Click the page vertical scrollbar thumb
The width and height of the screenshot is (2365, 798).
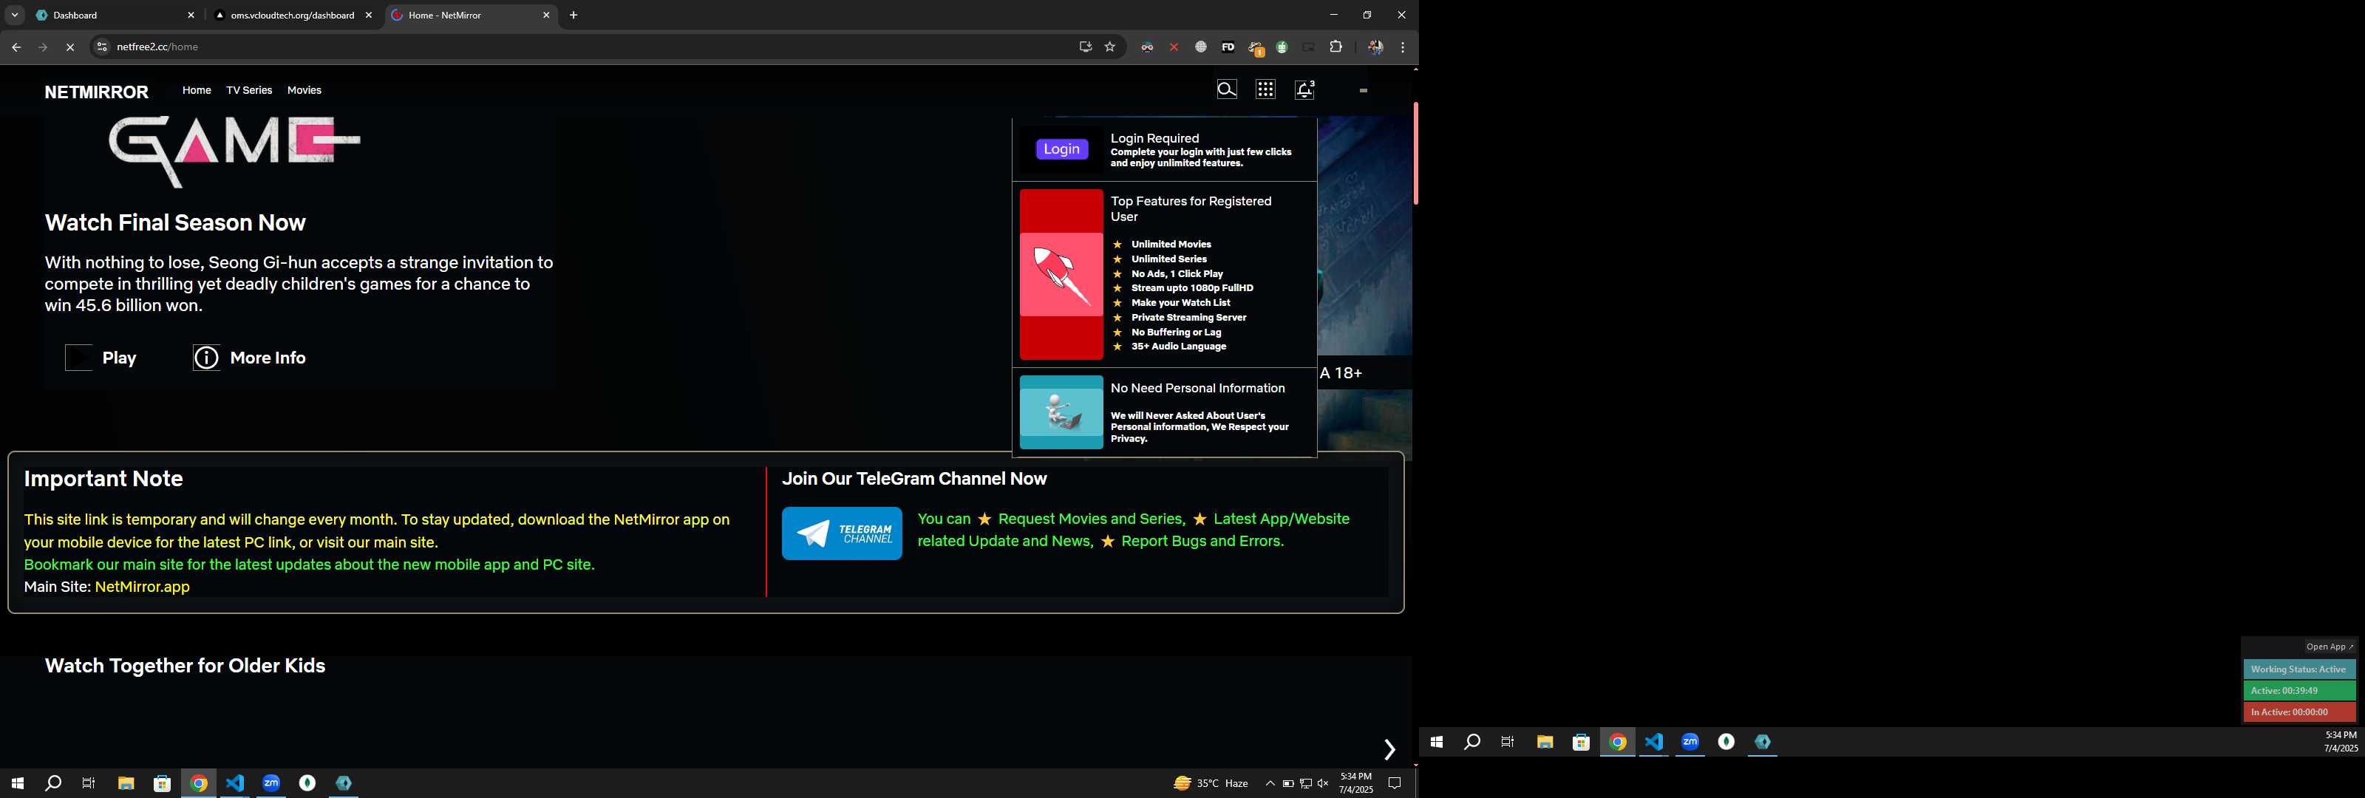1416,154
